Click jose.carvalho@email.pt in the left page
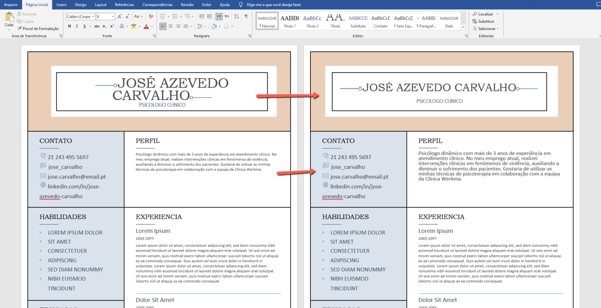 pos(77,177)
